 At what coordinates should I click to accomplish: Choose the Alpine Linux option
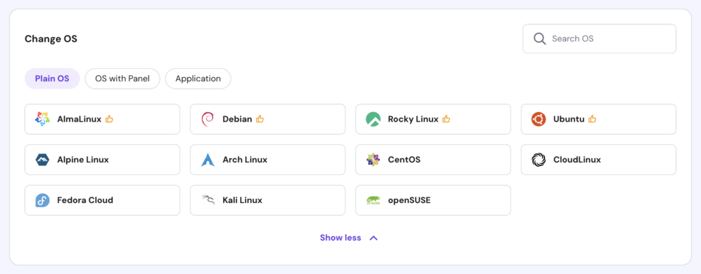tap(102, 160)
